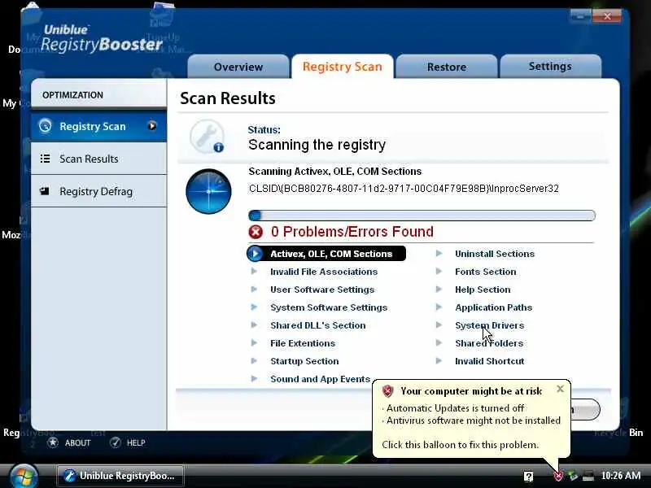Click arrow beside Help Section

coord(439,290)
